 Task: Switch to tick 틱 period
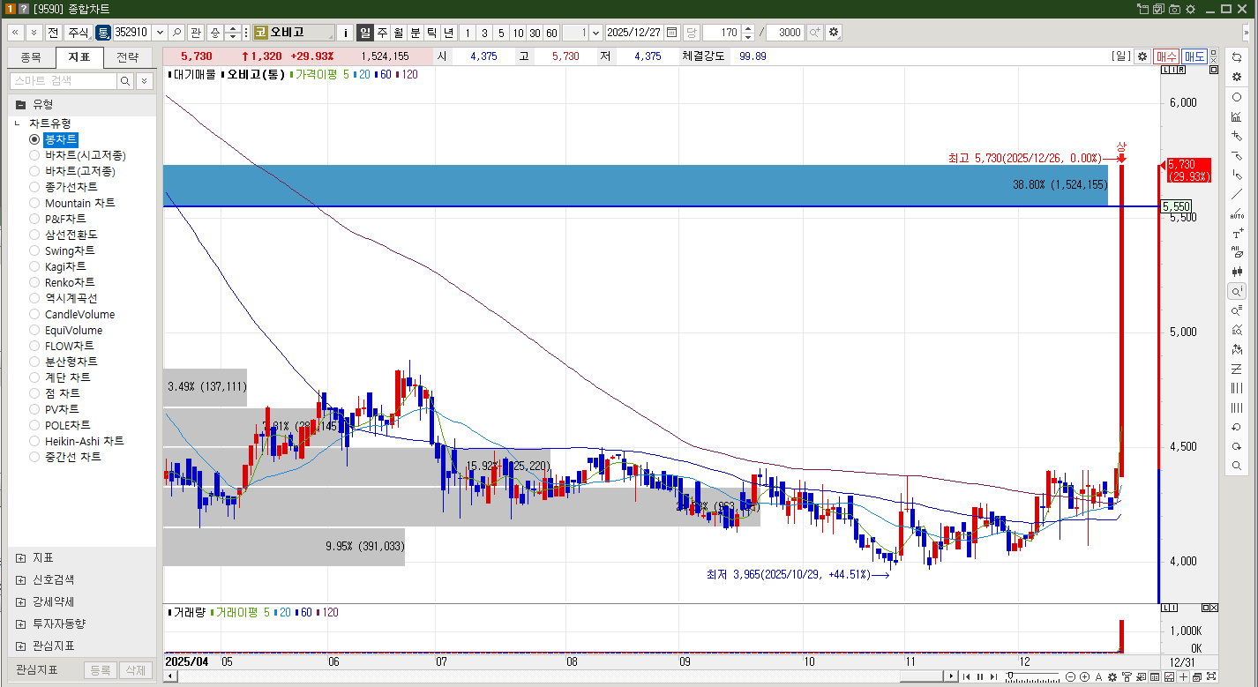(432, 33)
